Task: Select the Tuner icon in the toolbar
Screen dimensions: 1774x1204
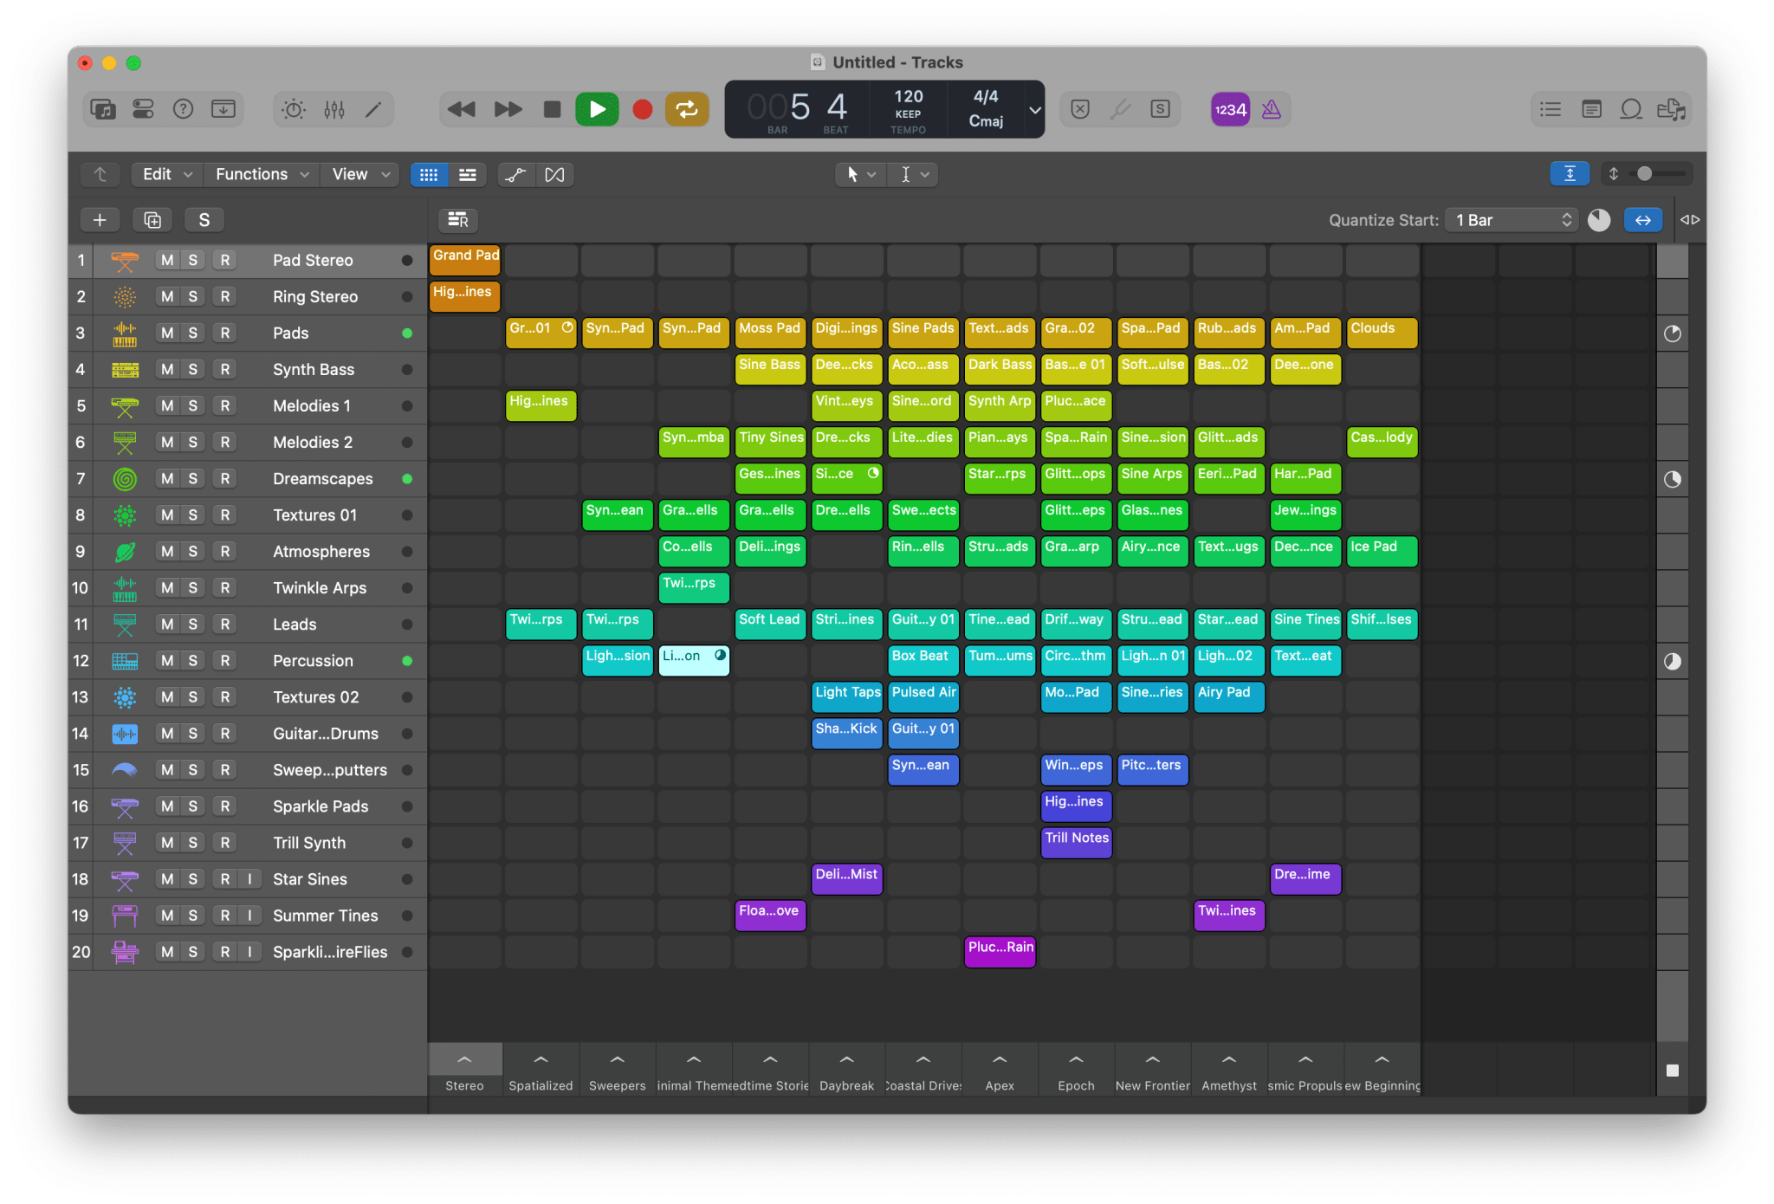Action: click(x=1121, y=109)
